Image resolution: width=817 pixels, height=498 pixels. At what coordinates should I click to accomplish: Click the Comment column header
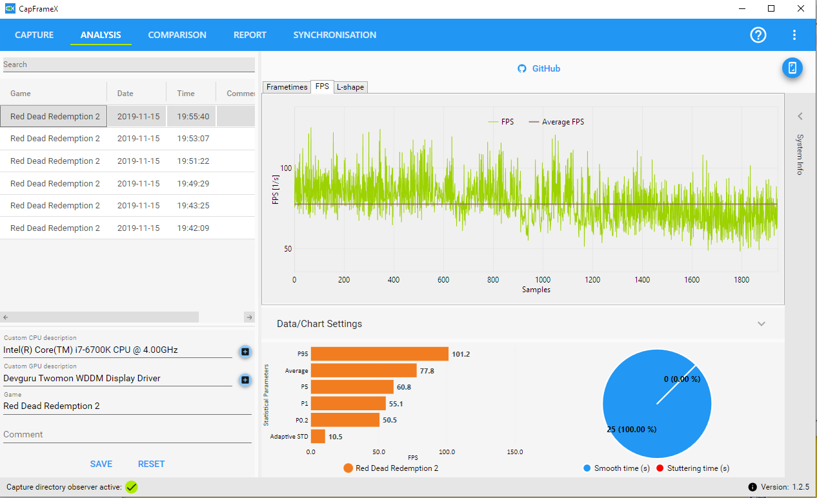click(236, 94)
